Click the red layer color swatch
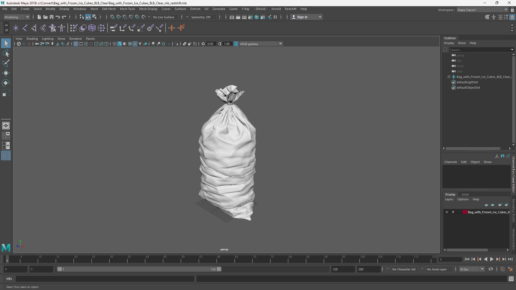Viewport: 516px width, 290px height. [465, 212]
